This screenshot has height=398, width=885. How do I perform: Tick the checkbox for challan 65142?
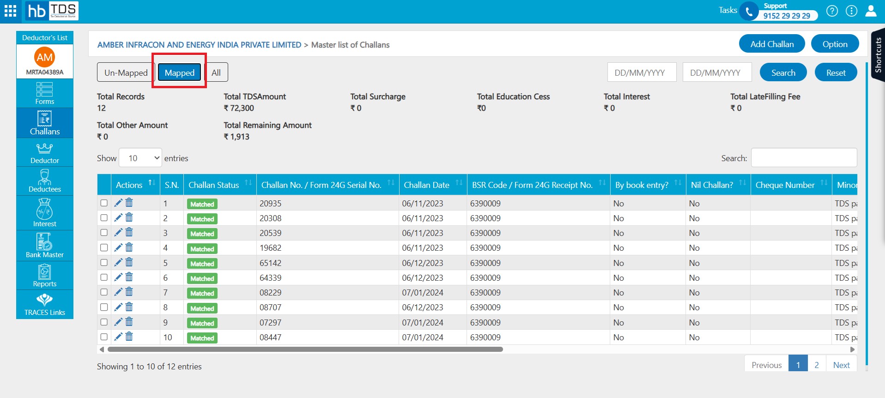[x=104, y=262]
